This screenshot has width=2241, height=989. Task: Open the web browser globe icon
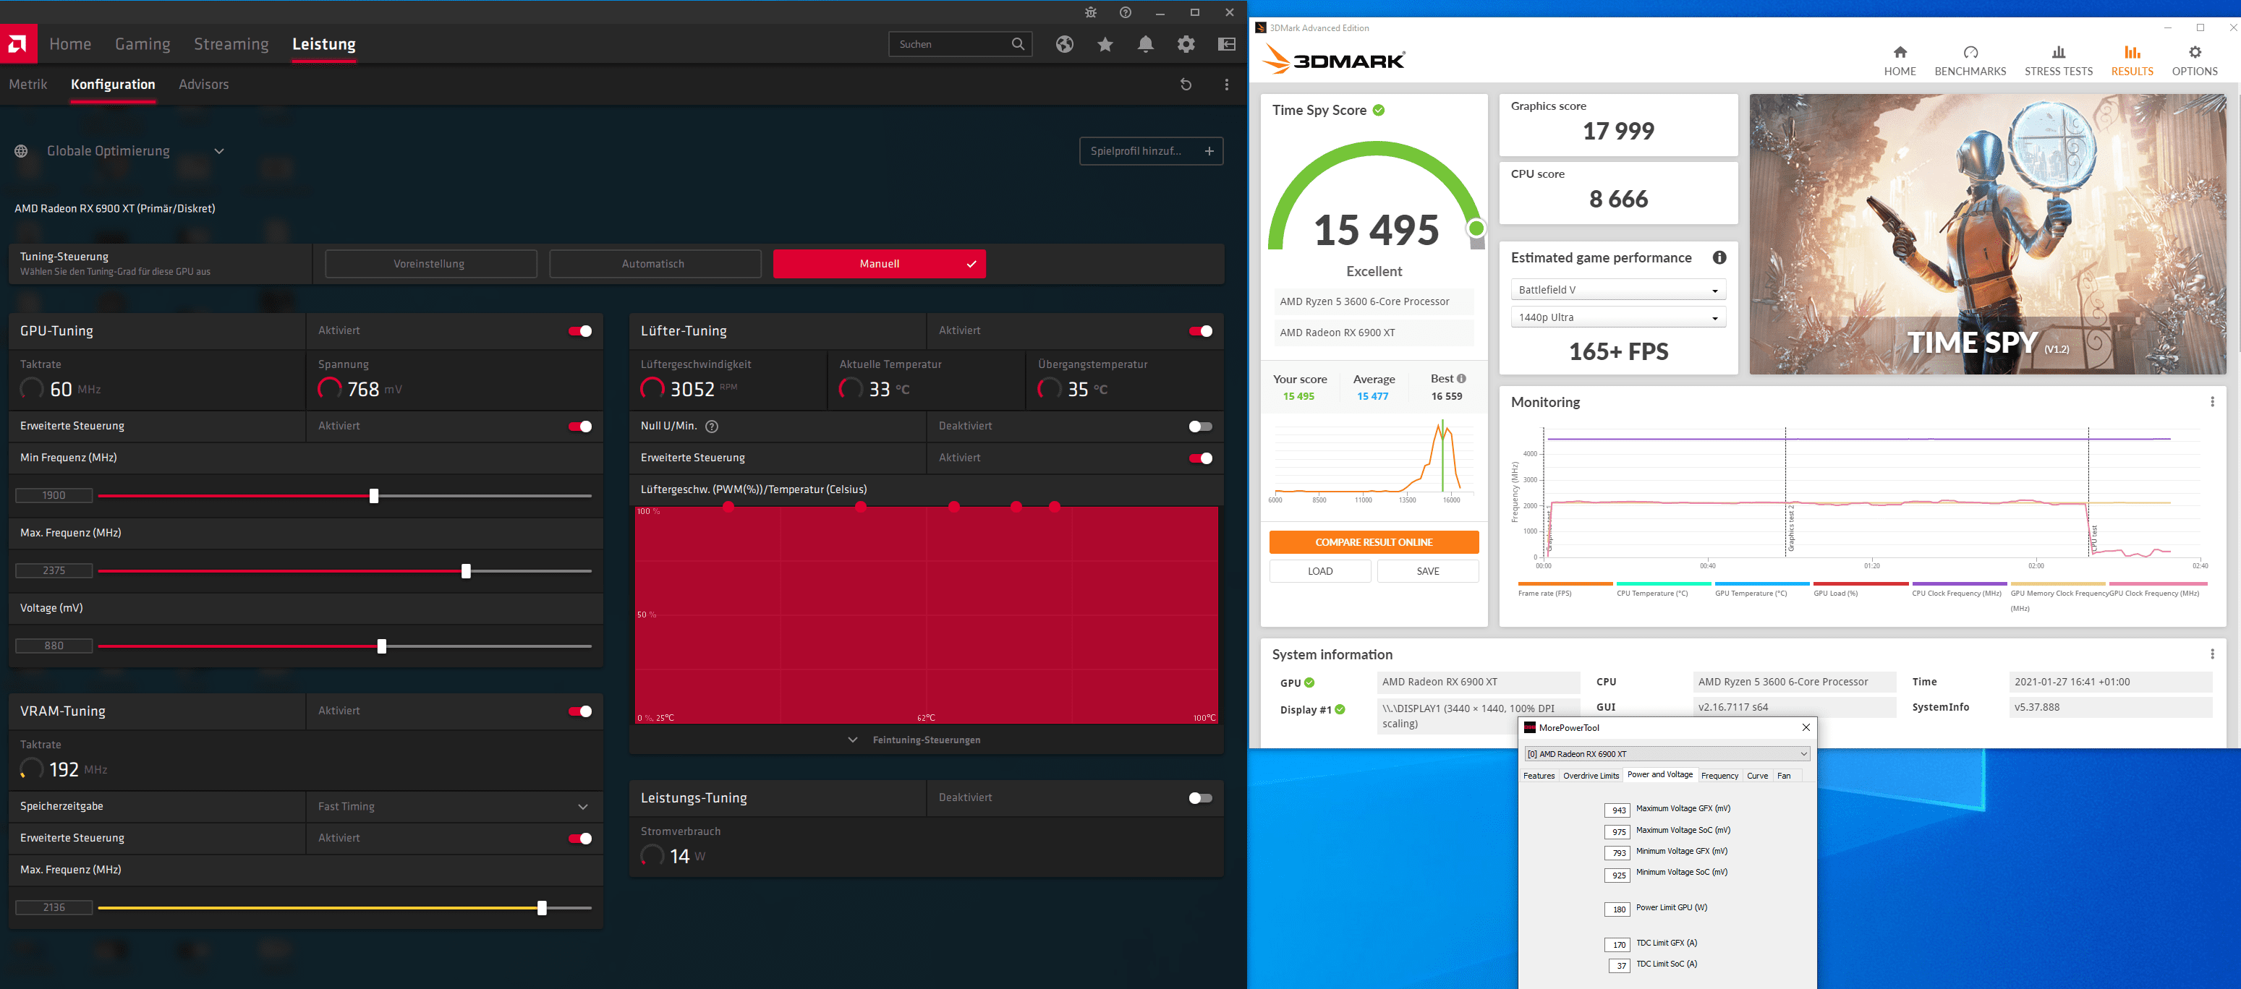click(1065, 44)
